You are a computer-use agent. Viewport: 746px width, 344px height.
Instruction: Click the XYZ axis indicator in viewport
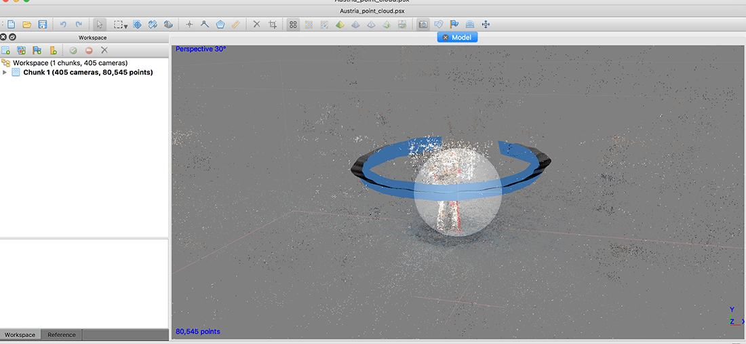(x=737, y=316)
